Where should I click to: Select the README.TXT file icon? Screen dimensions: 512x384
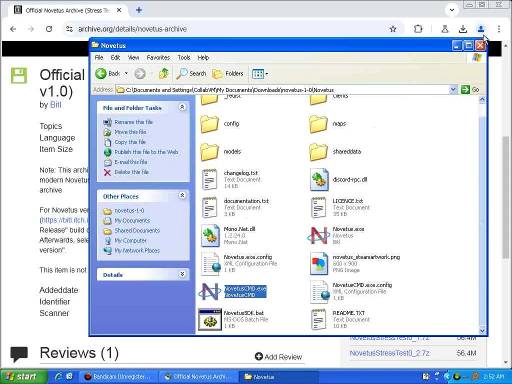coord(318,319)
